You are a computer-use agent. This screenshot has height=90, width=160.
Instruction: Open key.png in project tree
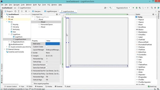[x=14, y=24]
